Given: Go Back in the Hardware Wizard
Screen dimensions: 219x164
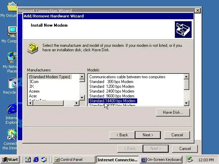Looking at the screenshot, I should (122, 135).
